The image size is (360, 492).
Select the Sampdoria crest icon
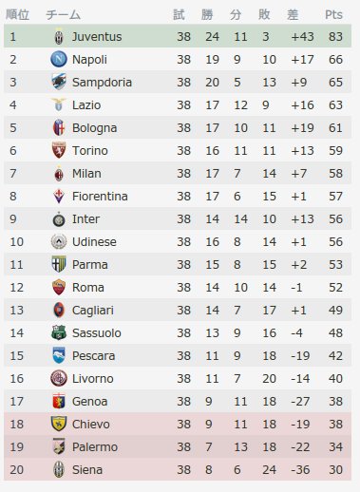pyautogui.click(x=59, y=82)
